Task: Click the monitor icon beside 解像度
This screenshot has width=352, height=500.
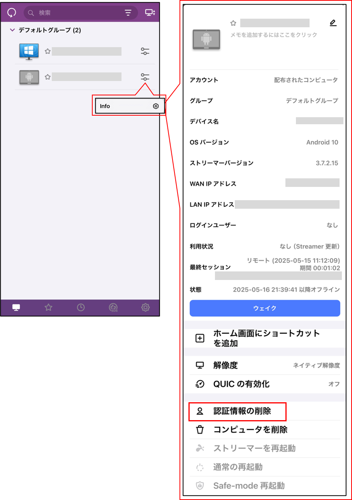Action: pyautogui.click(x=200, y=365)
